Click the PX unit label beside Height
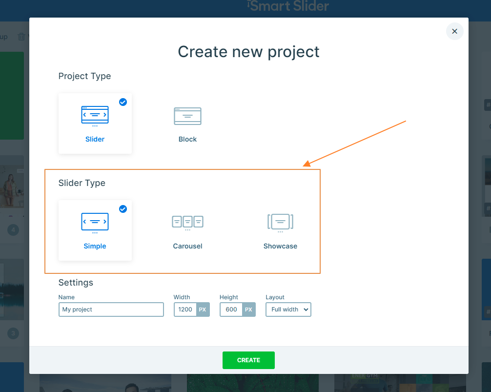This screenshot has height=392, width=491. [249, 309]
